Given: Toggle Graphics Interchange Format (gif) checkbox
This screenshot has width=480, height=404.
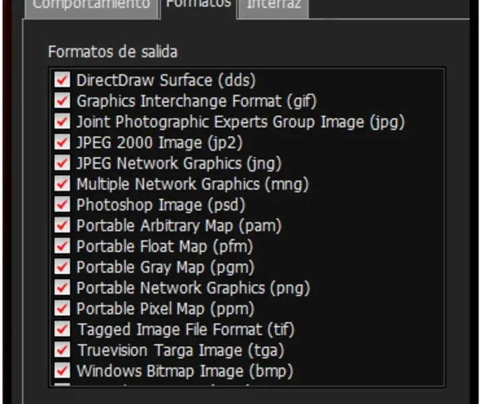Looking at the screenshot, I should pos(63,101).
